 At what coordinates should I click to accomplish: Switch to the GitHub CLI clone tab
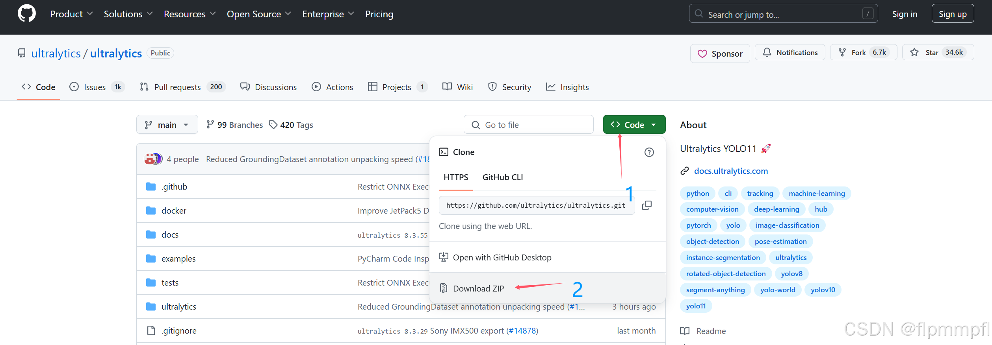pyautogui.click(x=503, y=177)
